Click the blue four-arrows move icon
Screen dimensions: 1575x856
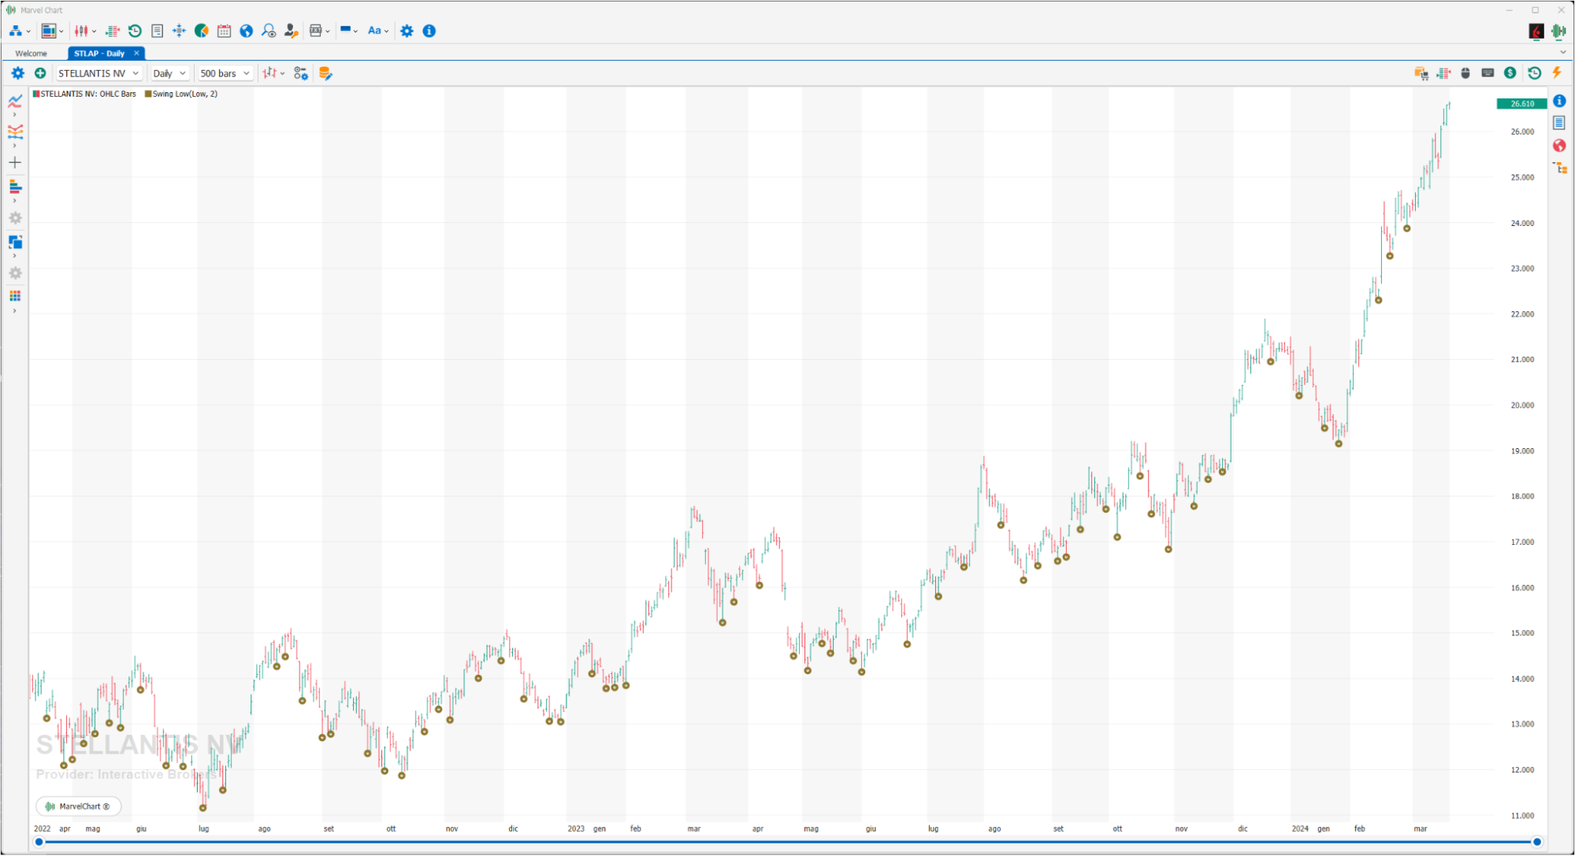pos(179,31)
